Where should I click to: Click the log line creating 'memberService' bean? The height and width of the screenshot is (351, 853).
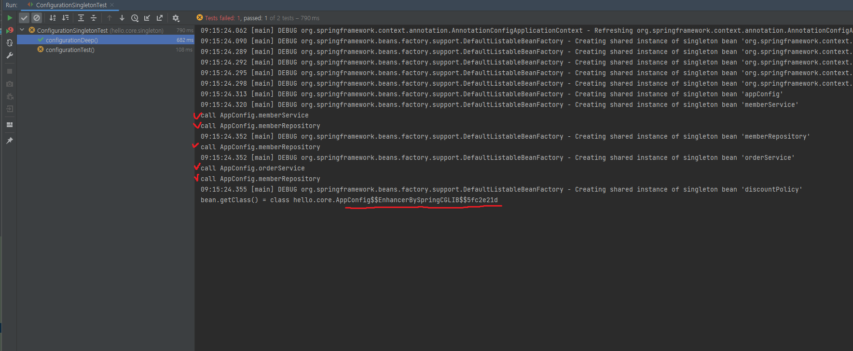(x=499, y=105)
